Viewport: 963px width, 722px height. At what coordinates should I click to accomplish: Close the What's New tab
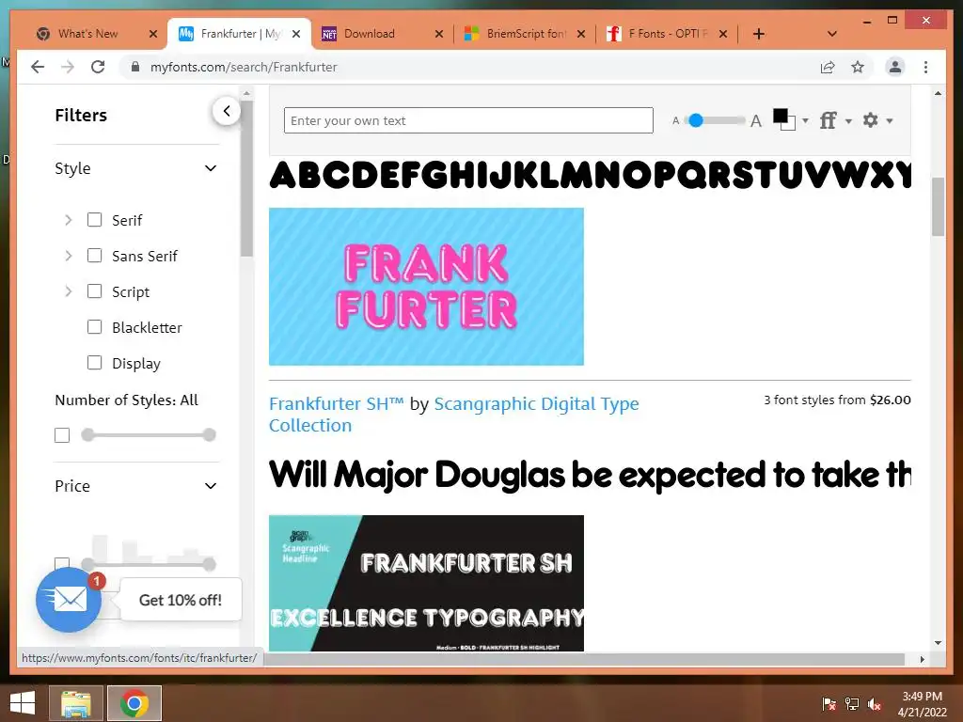coord(153,34)
